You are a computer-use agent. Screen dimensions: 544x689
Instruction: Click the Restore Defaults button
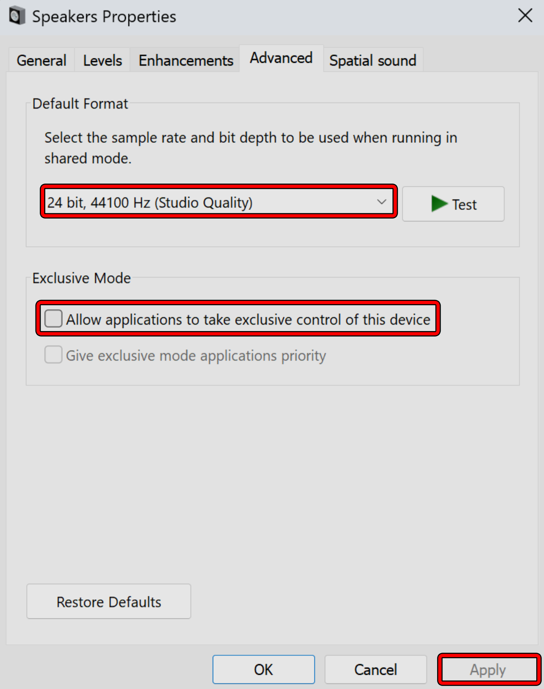(109, 602)
